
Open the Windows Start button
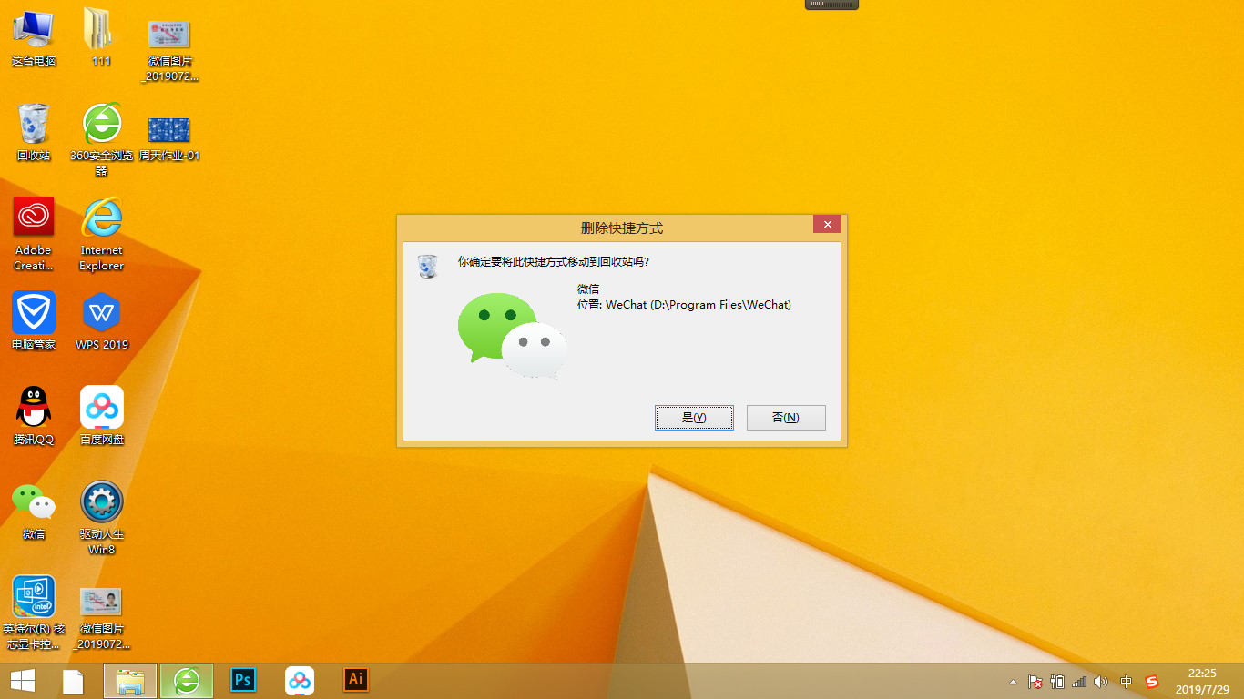pyautogui.click(x=23, y=681)
